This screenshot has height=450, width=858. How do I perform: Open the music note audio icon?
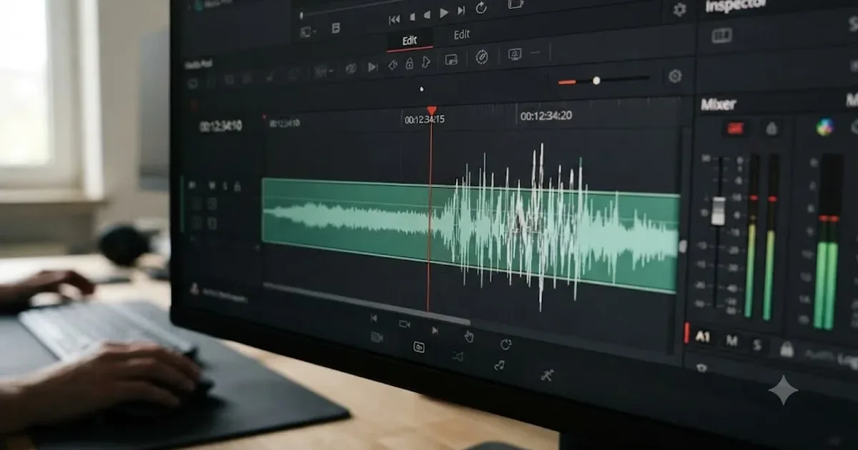pyautogui.click(x=499, y=365)
